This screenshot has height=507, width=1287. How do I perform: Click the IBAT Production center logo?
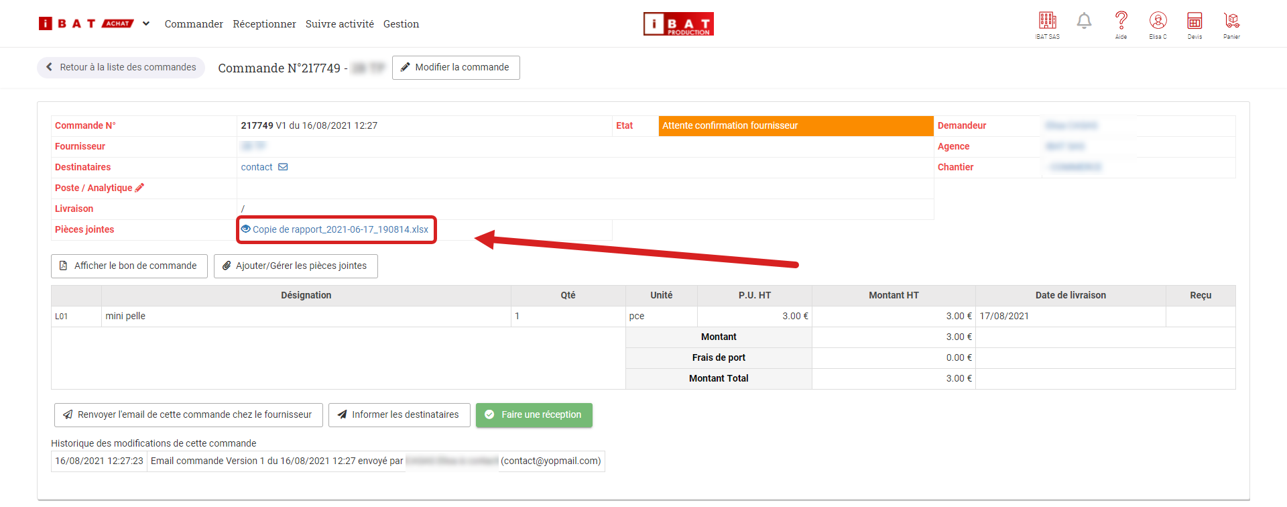678,24
